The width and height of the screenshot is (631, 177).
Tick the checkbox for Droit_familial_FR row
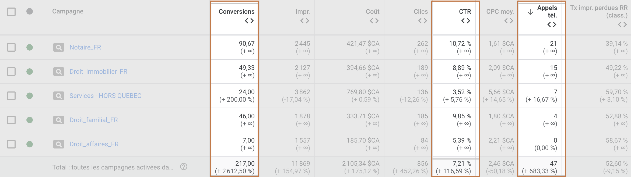tap(11, 120)
